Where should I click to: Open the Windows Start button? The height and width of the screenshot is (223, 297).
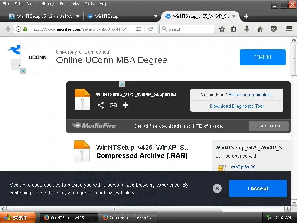tap(18, 217)
